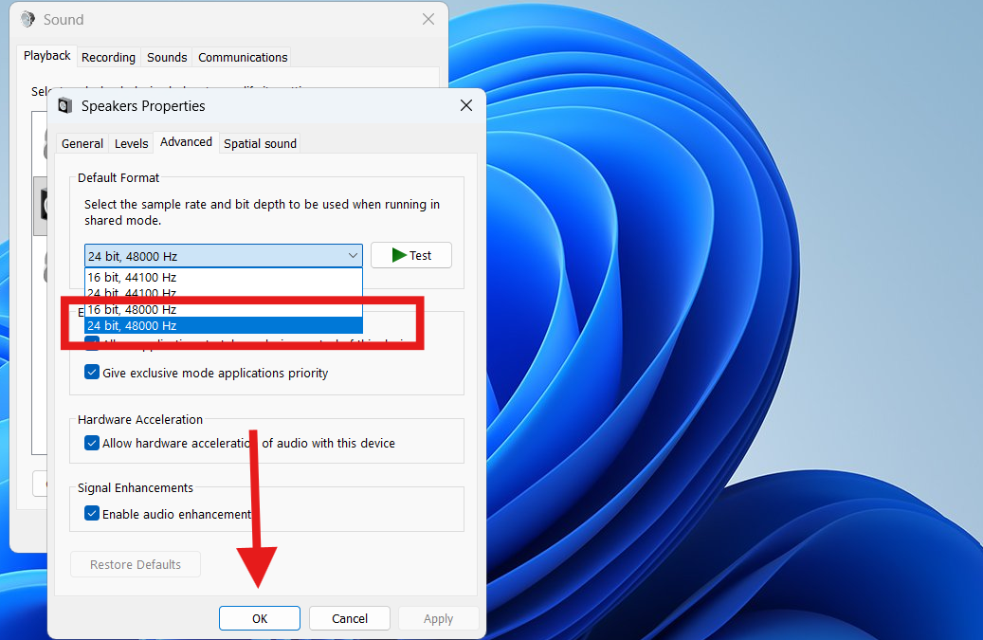The image size is (983, 640).
Task: Select 24 bit, 48000 Hz highlighted option
Action: [x=132, y=325]
